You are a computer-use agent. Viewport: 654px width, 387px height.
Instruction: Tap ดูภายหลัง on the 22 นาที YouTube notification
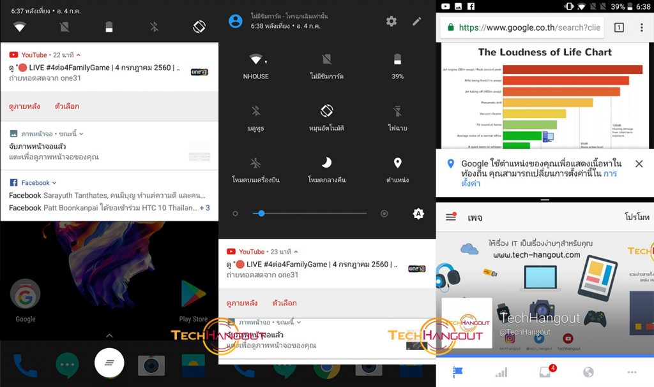click(25, 106)
